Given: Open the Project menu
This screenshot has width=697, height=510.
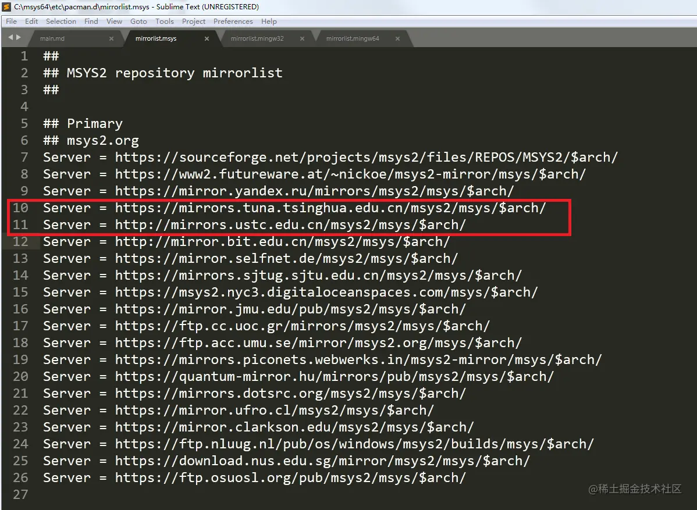Looking at the screenshot, I should 193,21.
